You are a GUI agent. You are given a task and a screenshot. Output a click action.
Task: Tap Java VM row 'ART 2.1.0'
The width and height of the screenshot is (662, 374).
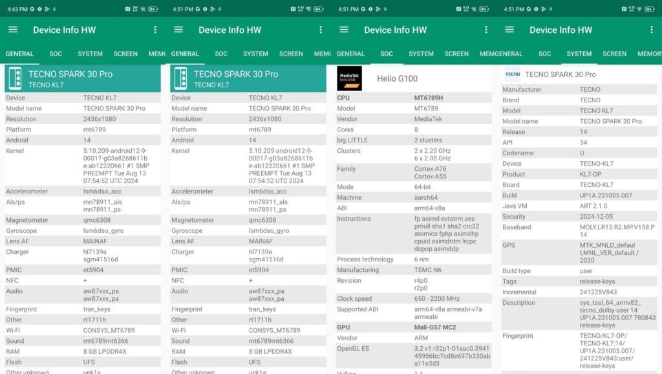tap(579, 205)
